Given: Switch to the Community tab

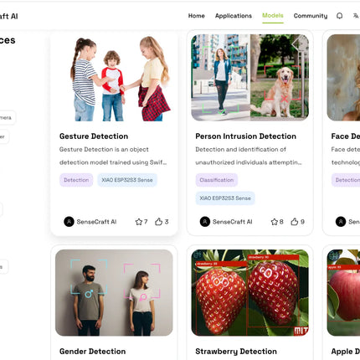Looking at the screenshot, I should [x=311, y=16].
